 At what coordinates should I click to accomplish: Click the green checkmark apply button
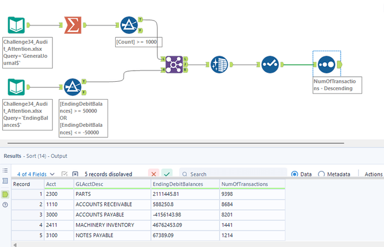point(167,174)
